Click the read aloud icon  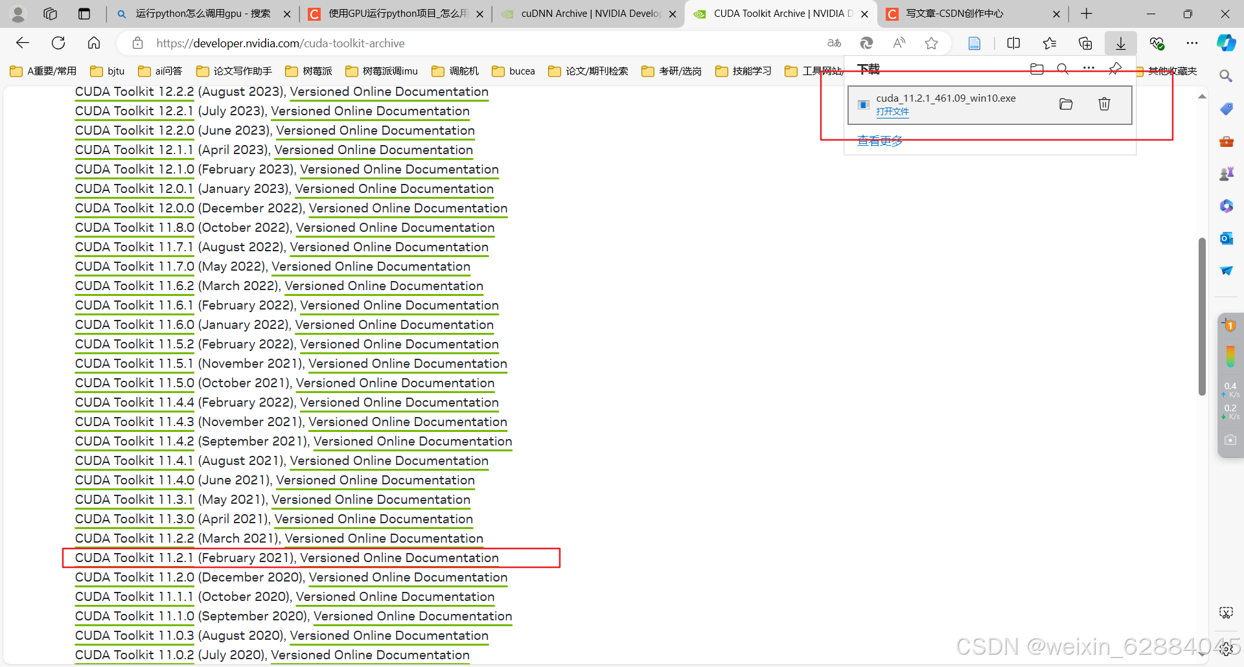[x=899, y=43]
